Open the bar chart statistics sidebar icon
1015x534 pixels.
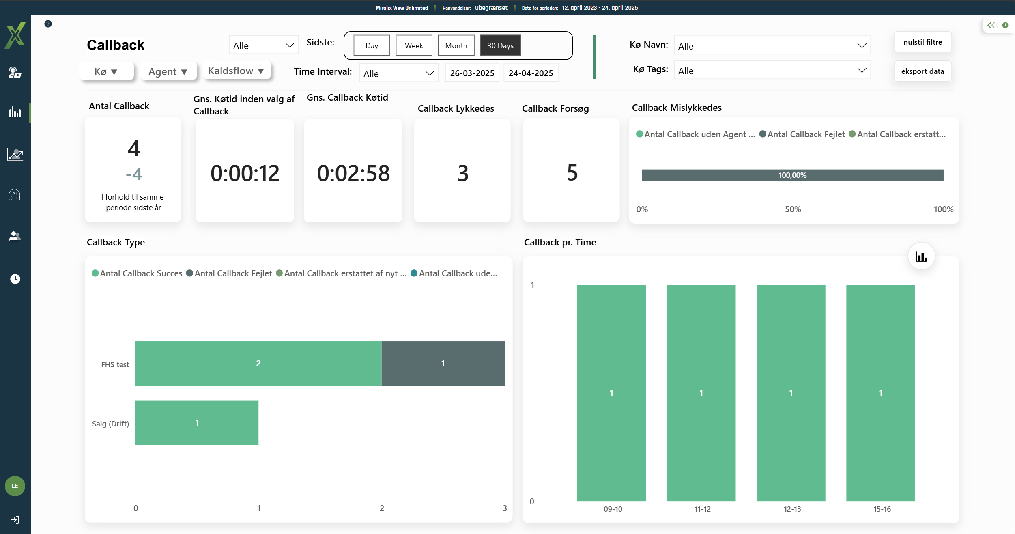click(15, 112)
